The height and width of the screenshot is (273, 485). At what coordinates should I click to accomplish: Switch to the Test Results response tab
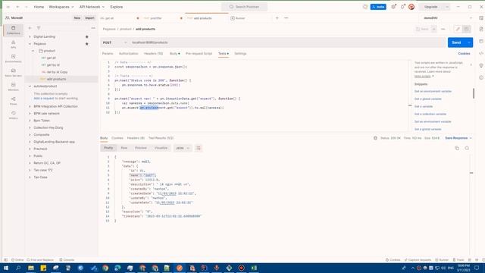pos(161,138)
